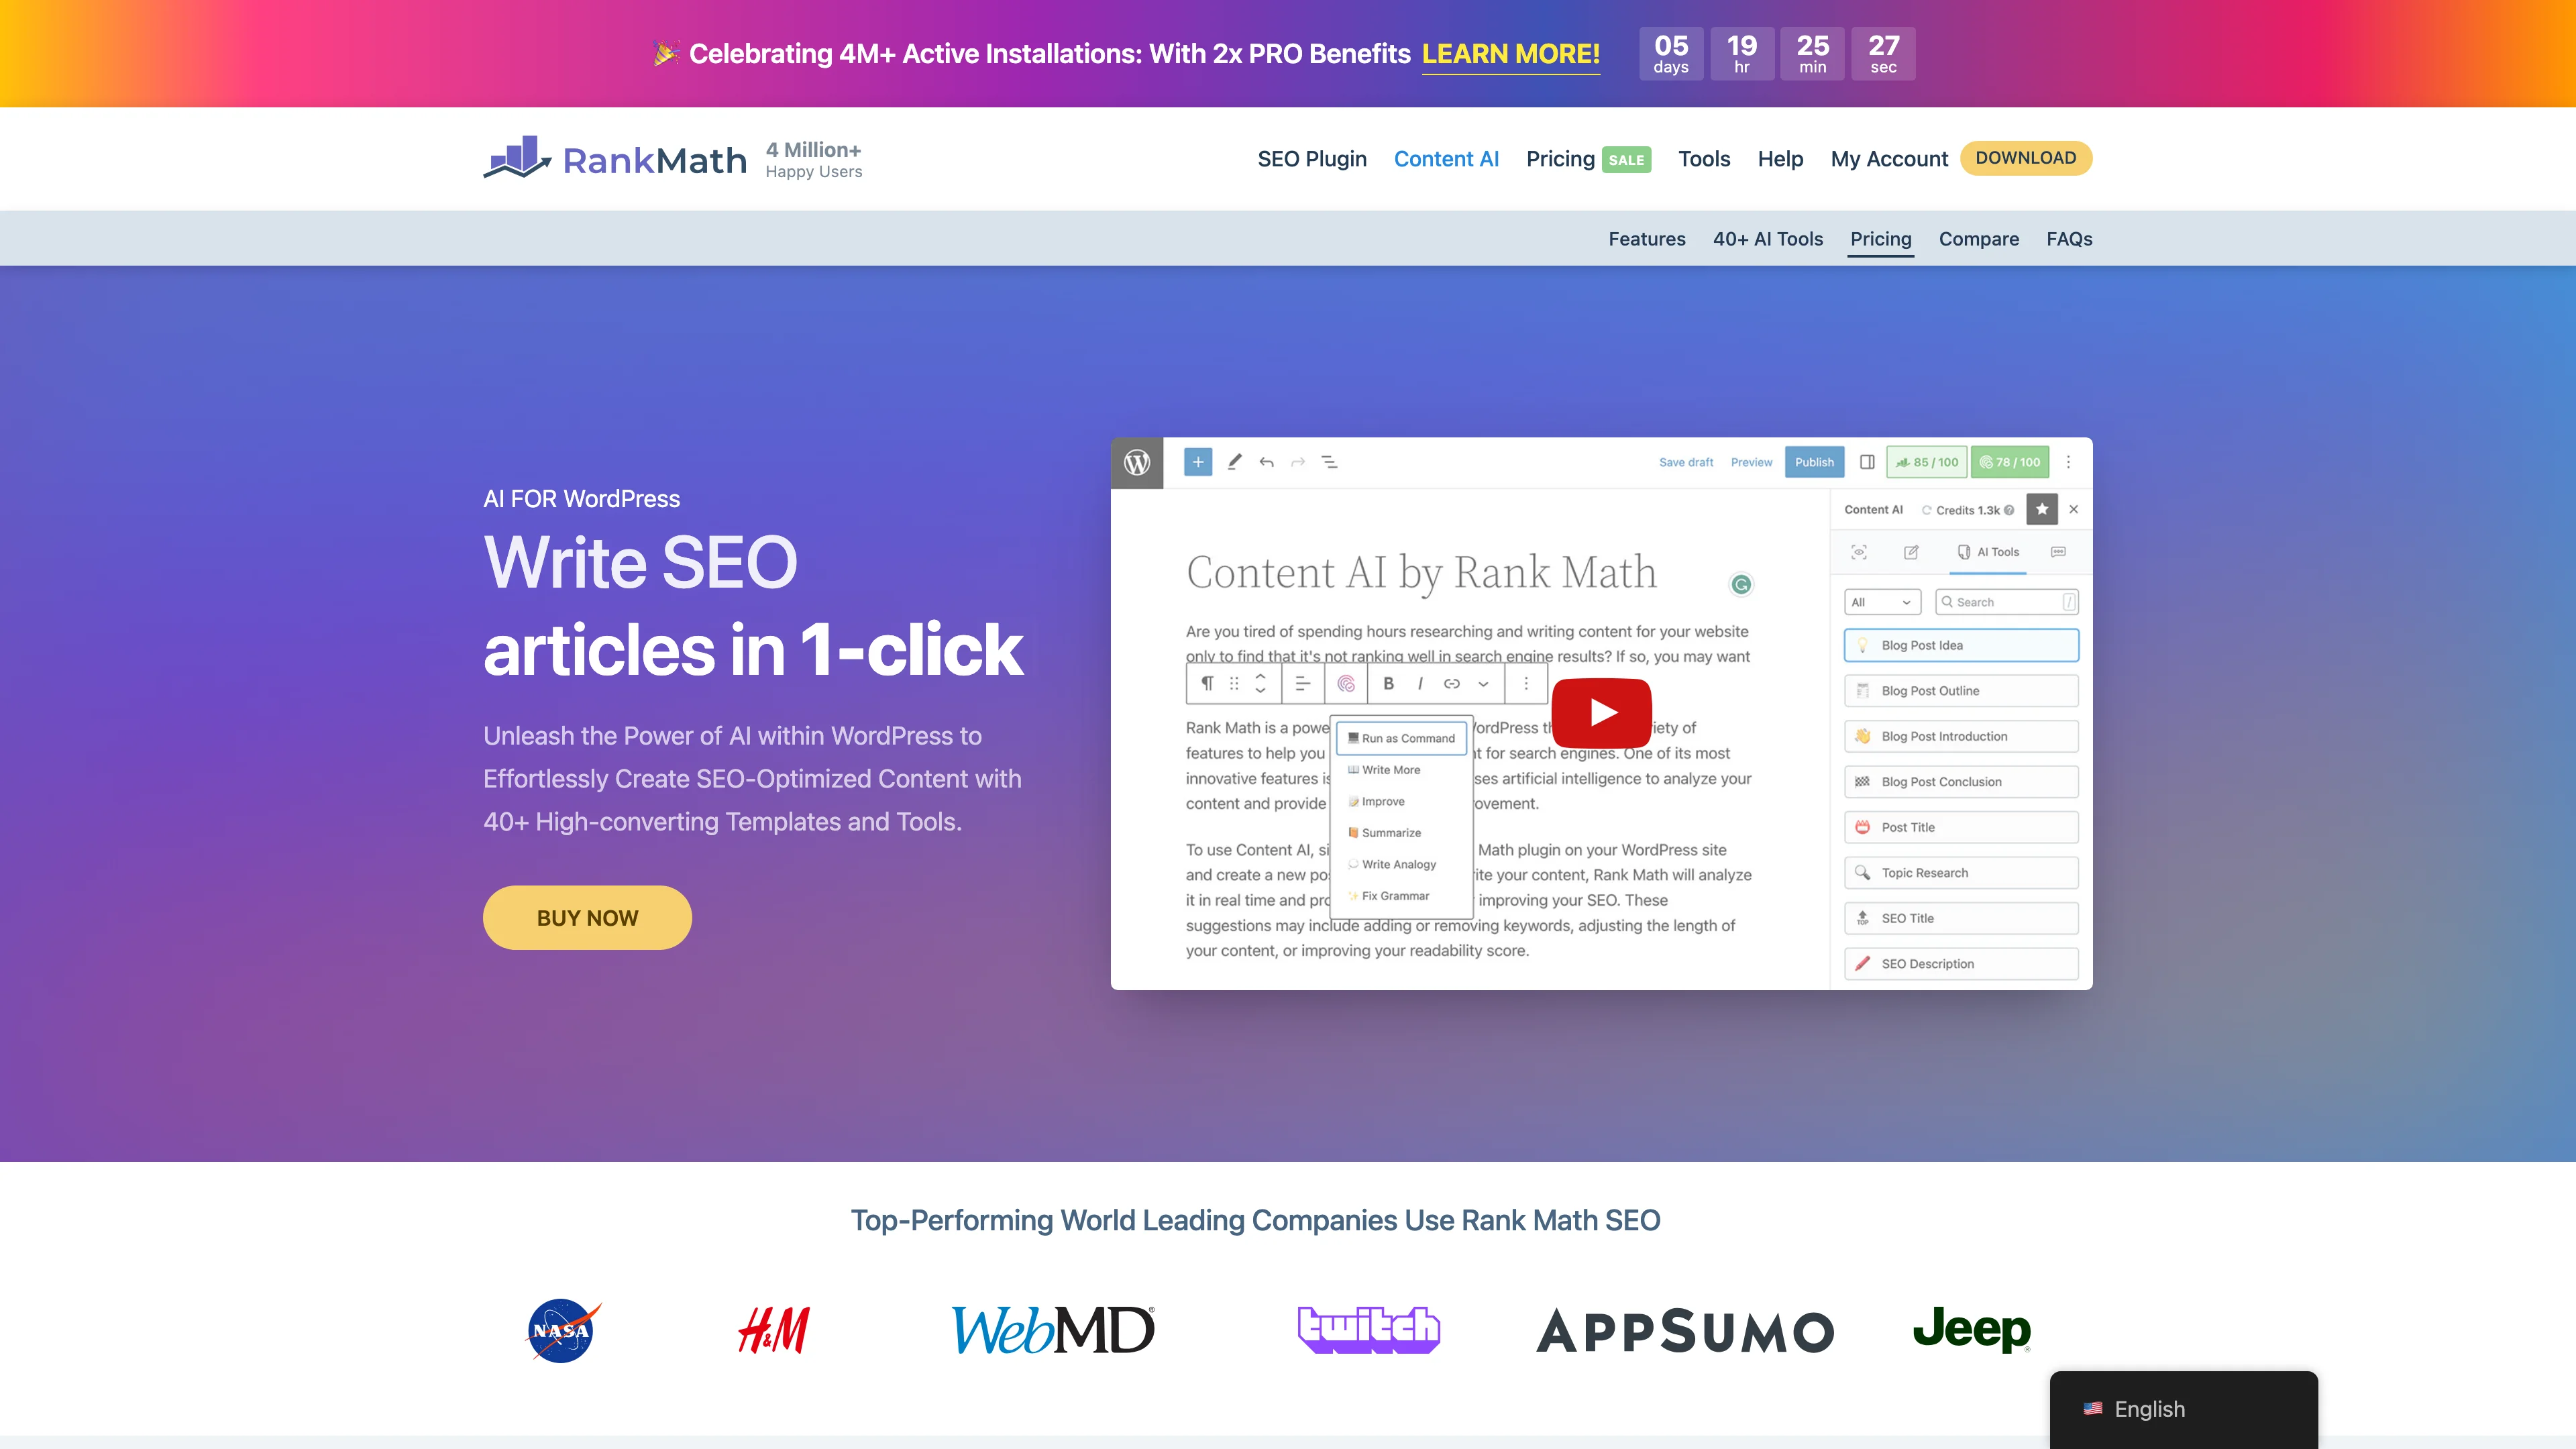Open the All category dropdown
Viewport: 2576px width, 1449px height.
[x=1882, y=602]
